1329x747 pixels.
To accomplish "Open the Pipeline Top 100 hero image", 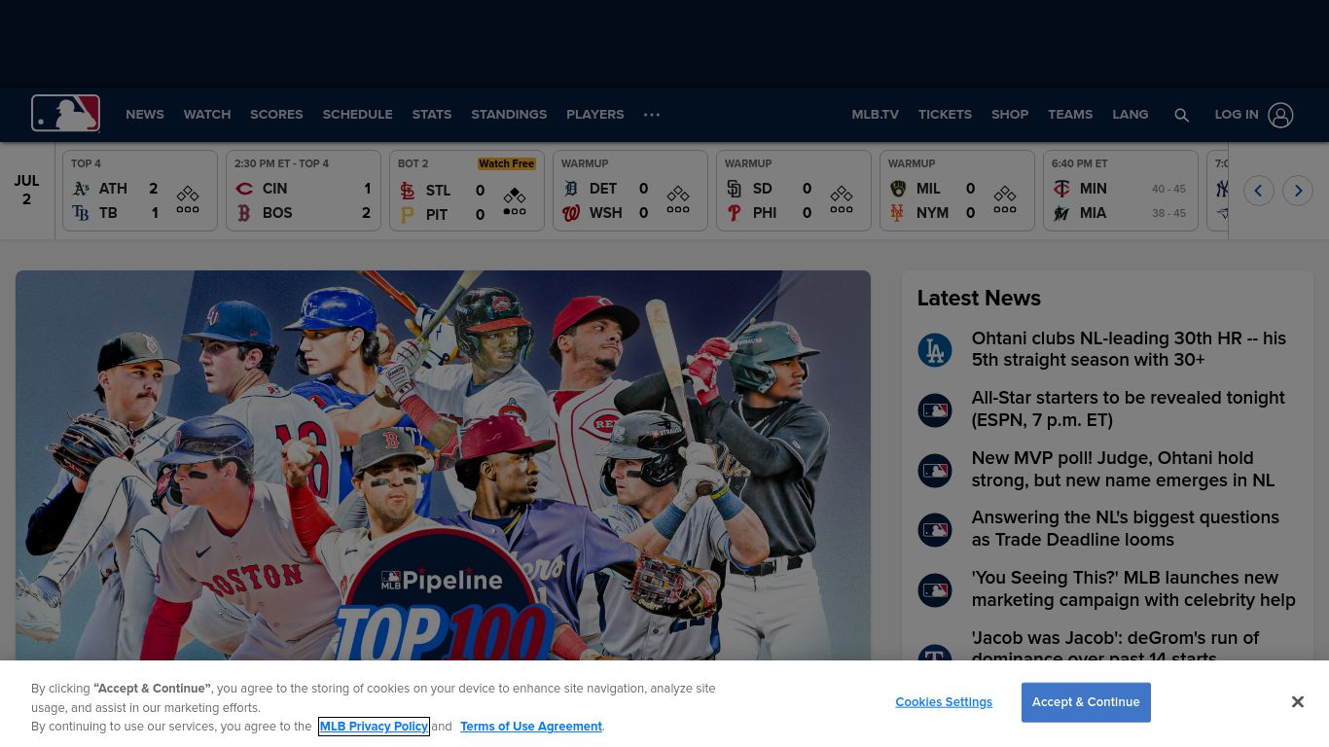I will pos(443,465).
